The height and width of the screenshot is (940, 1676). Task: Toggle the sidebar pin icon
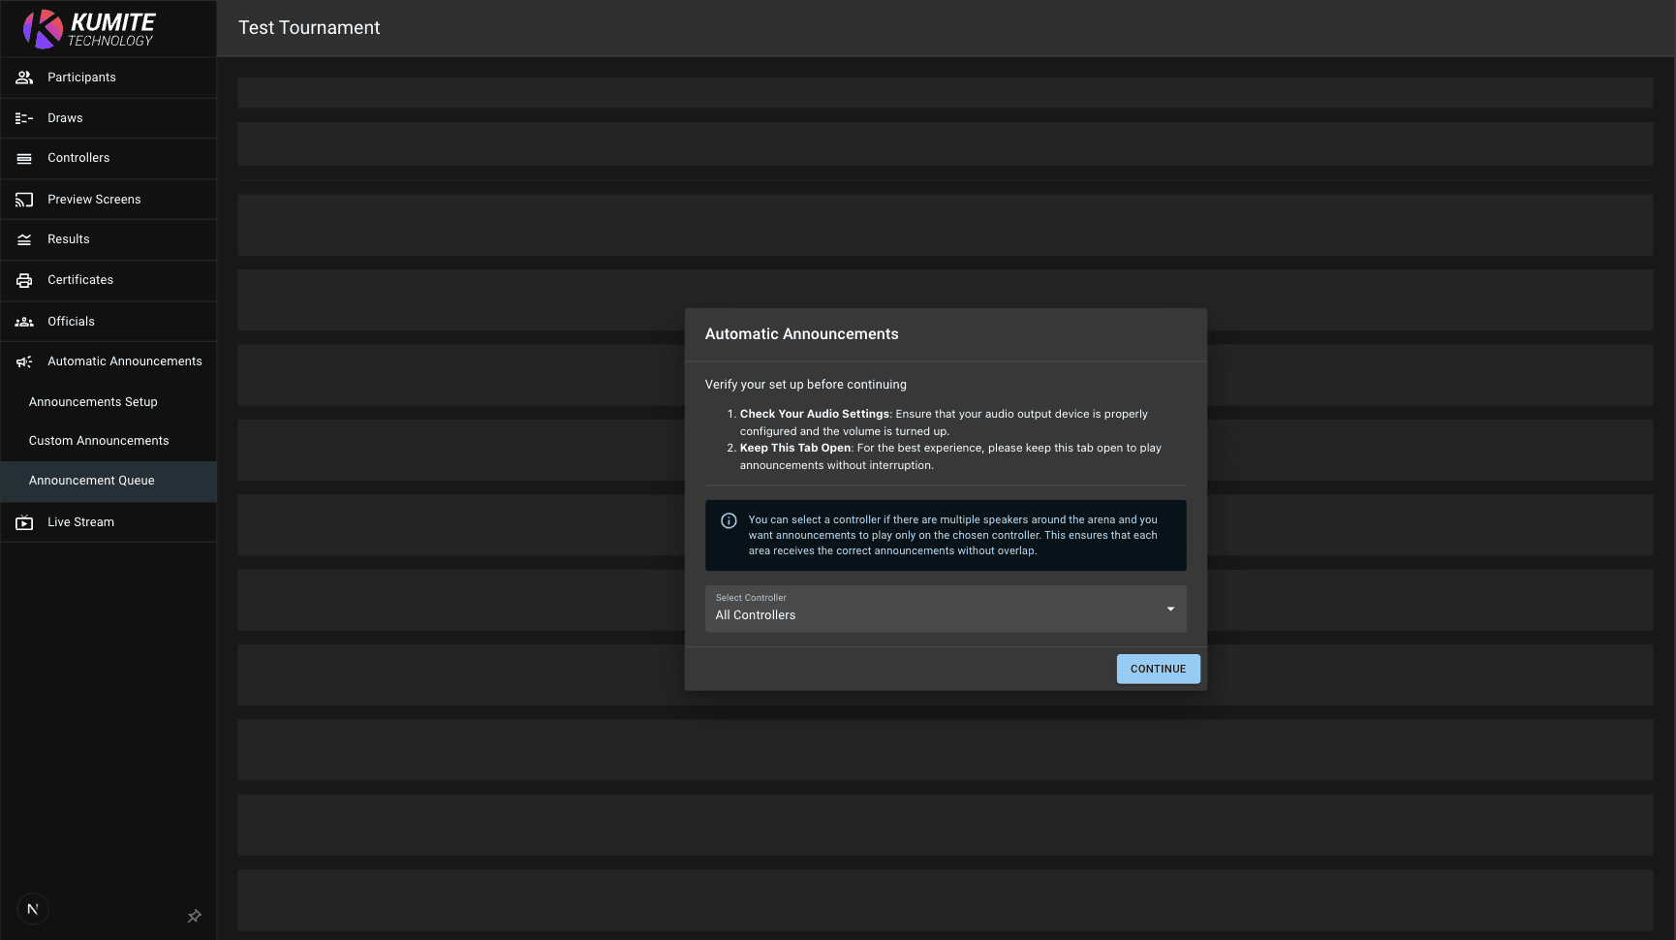(194, 916)
